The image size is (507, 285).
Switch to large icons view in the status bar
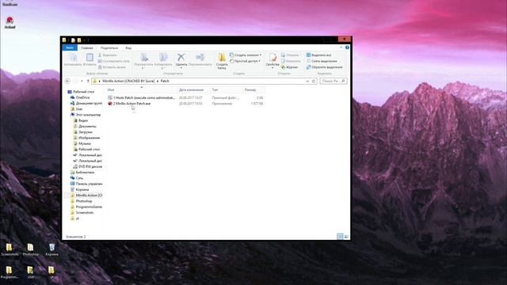346,237
